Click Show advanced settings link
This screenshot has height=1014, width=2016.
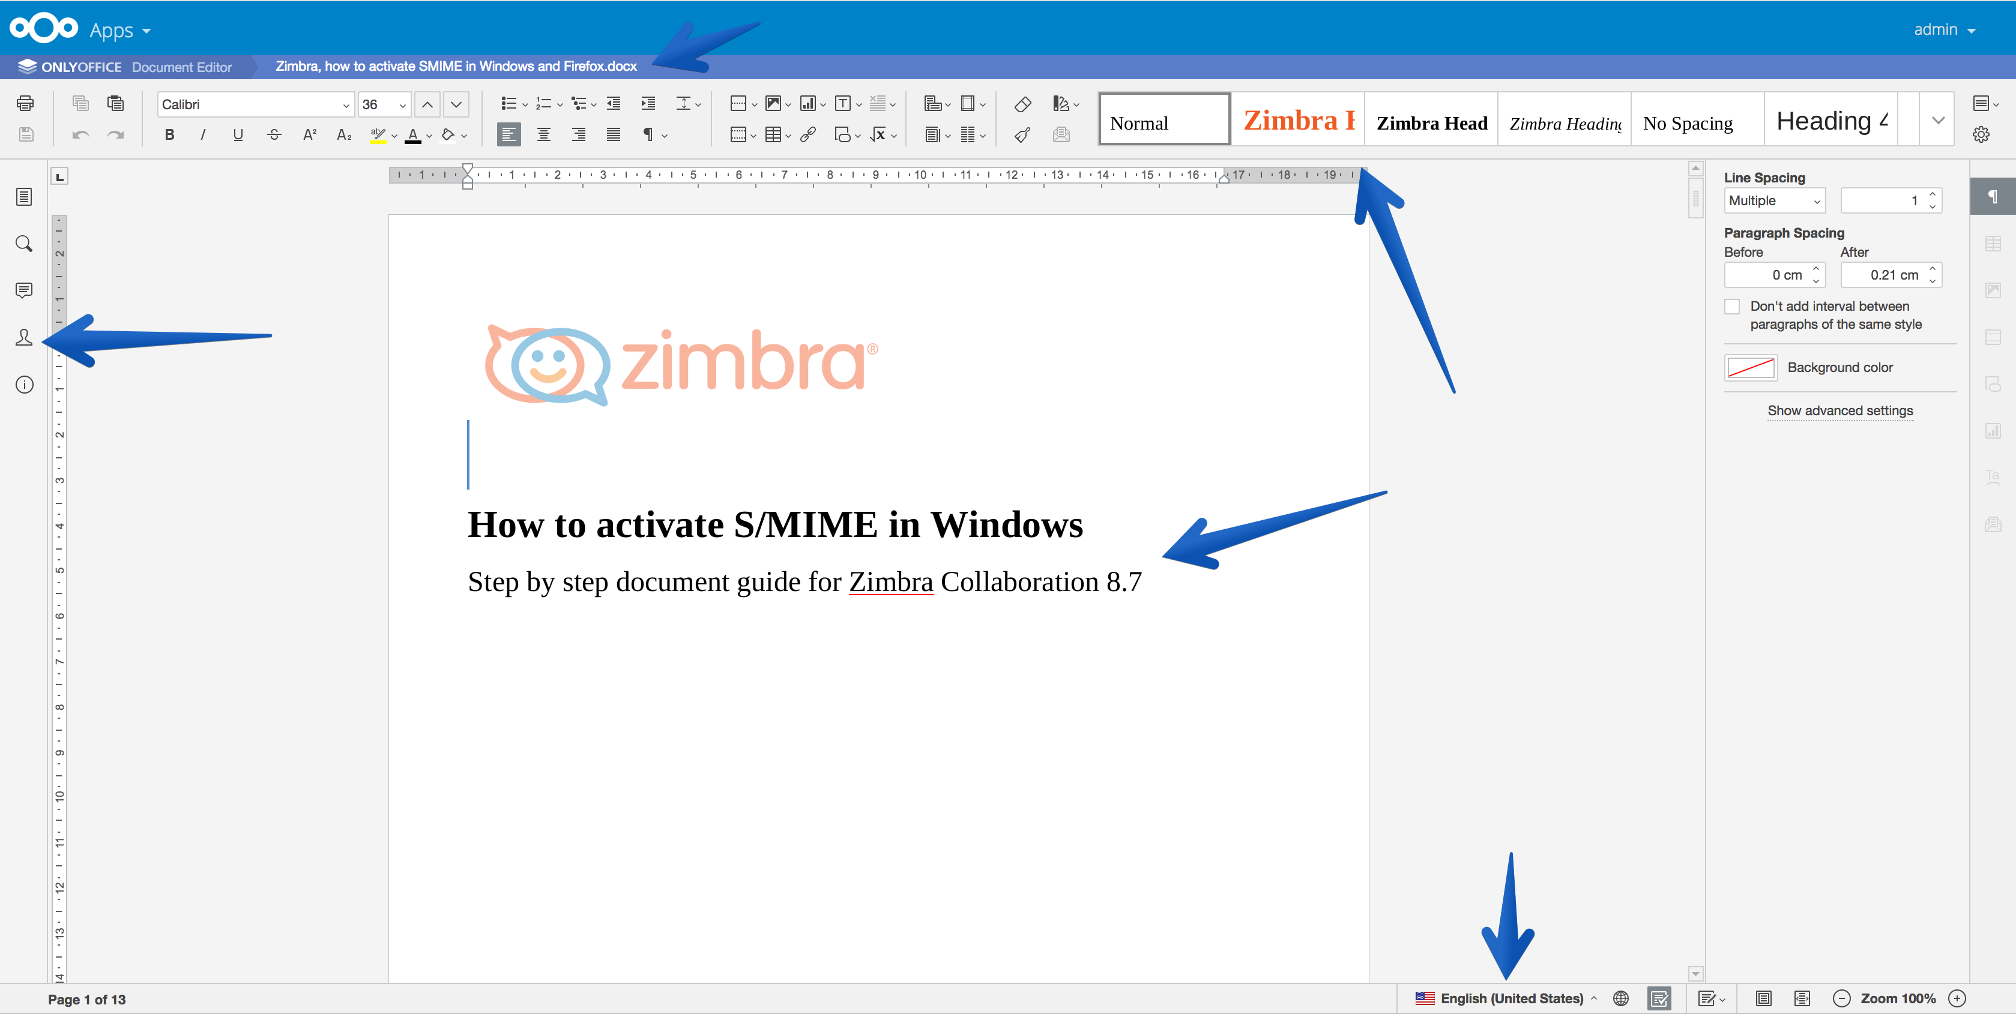pyautogui.click(x=1840, y=412)
